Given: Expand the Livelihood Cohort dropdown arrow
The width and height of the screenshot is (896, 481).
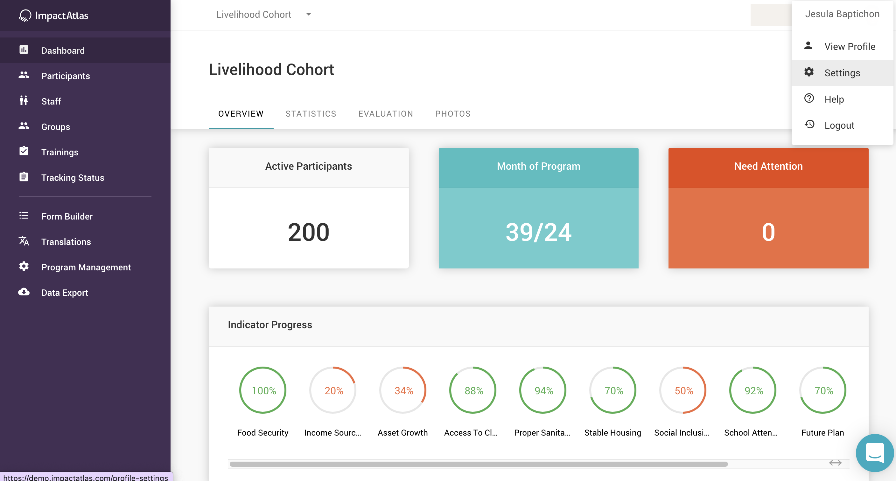Looking at the screenshot, I should (x=308, y=15).
